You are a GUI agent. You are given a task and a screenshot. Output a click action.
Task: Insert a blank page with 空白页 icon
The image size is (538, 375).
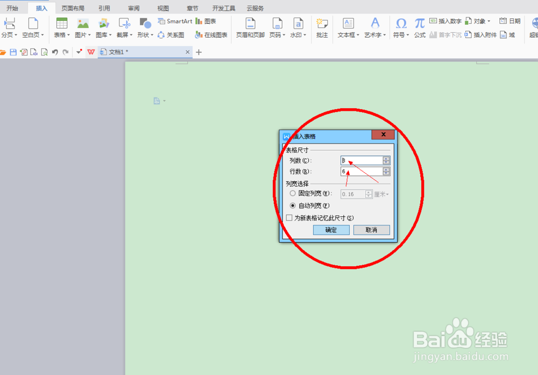(33, 23)
